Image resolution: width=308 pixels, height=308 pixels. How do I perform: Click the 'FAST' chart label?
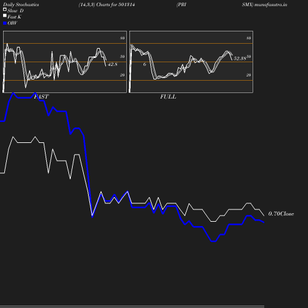click(41, 97)
